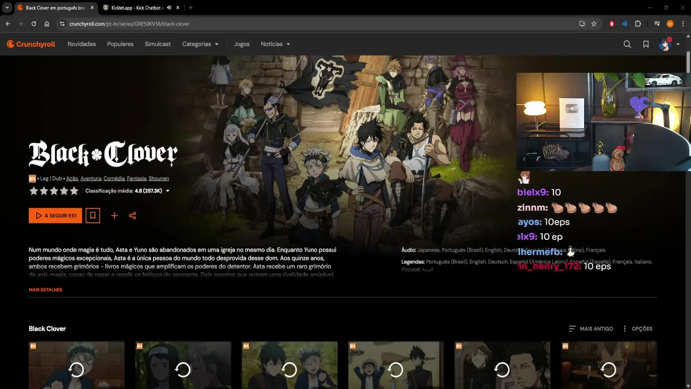Open media controls icon in toolbar

[x=657, y=24]
